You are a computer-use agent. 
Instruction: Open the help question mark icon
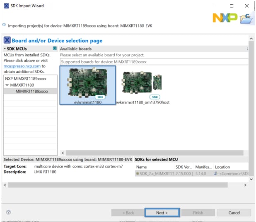coord(8,212)
